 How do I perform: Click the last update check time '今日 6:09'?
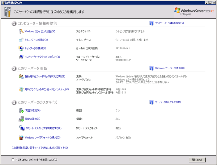(121, 89)
